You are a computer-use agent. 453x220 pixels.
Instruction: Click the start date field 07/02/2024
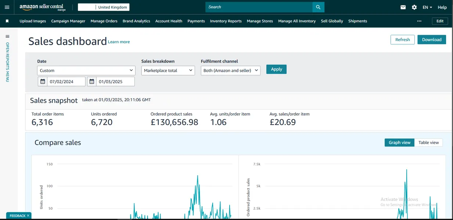click(x=66, y=81)
